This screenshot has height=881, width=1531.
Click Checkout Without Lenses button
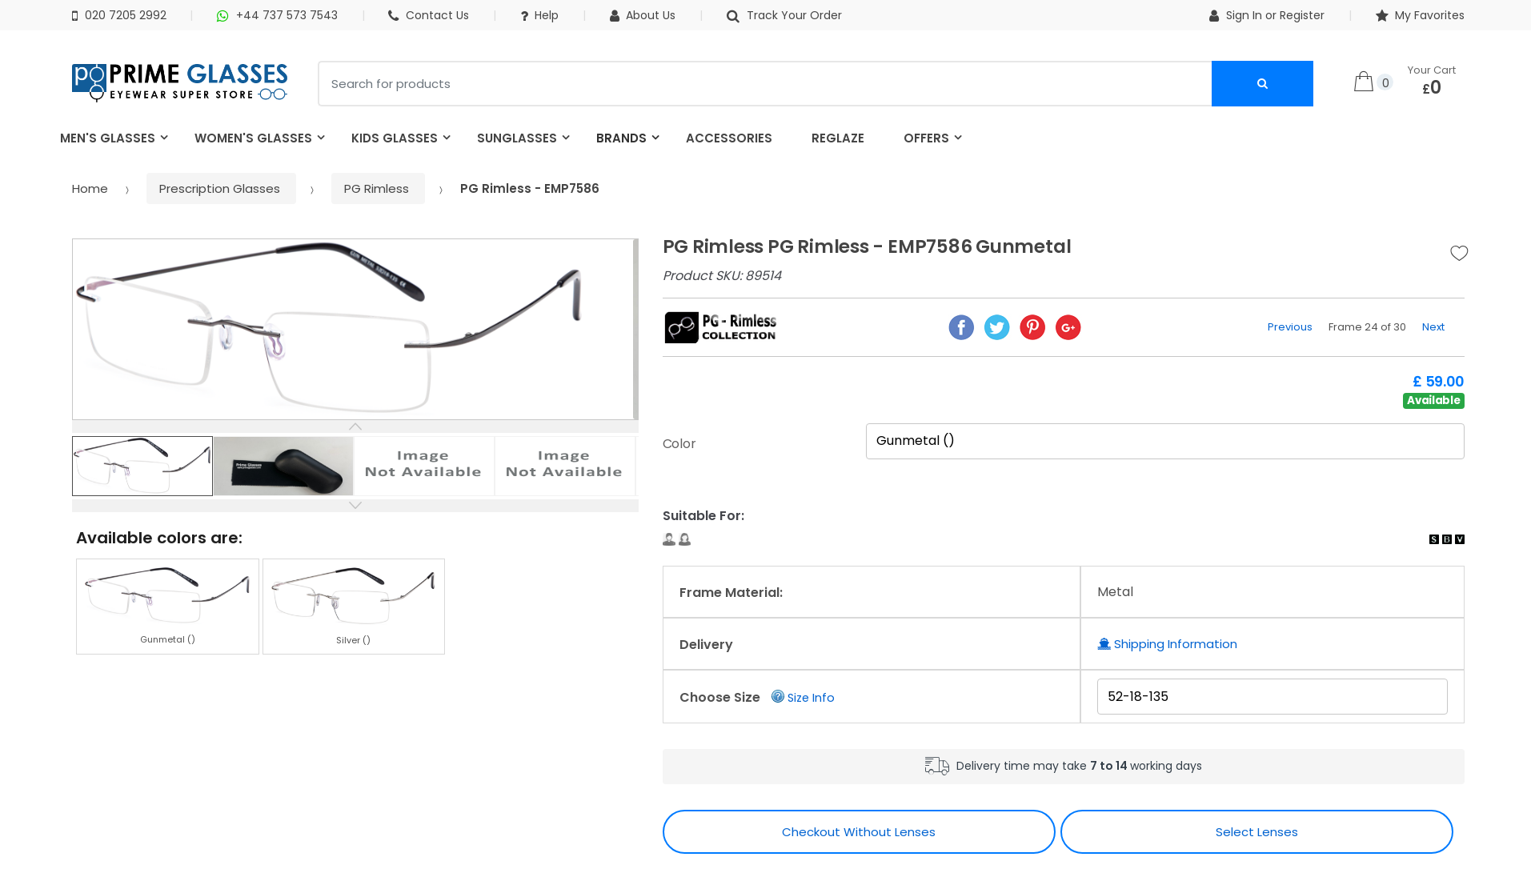858,831
